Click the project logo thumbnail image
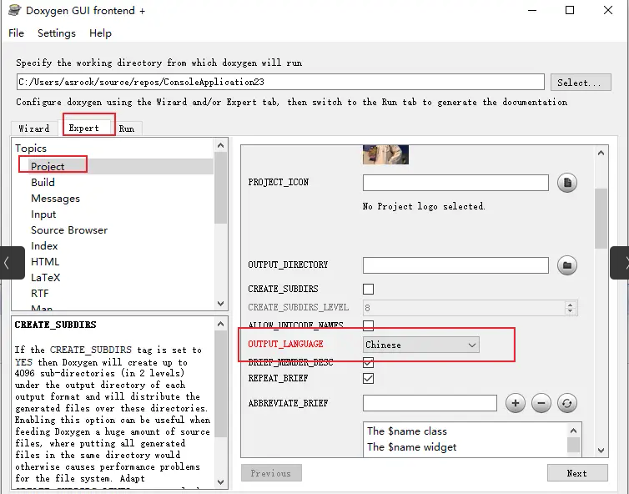 point(385,154)
